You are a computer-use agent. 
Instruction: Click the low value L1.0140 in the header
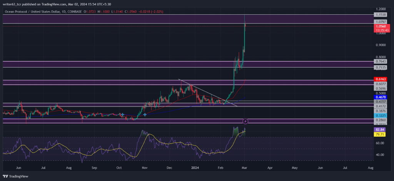(116, 12)
